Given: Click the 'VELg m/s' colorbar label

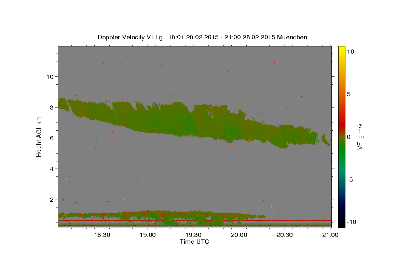Looking at the screenshot, I should coord(360,136).
